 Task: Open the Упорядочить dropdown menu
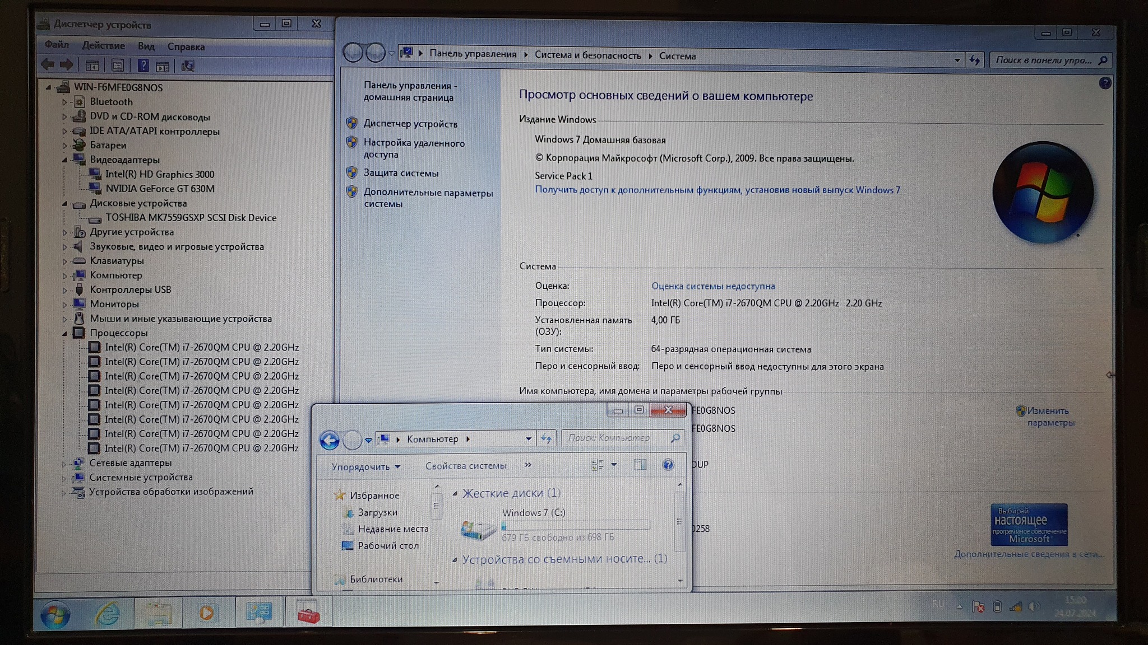point(365,466)
